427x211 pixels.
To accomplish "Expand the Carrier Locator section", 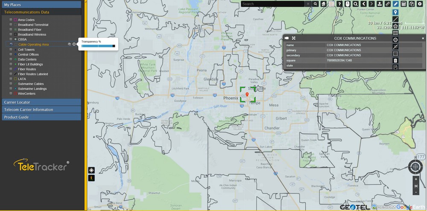I will [x=41, y=102].
